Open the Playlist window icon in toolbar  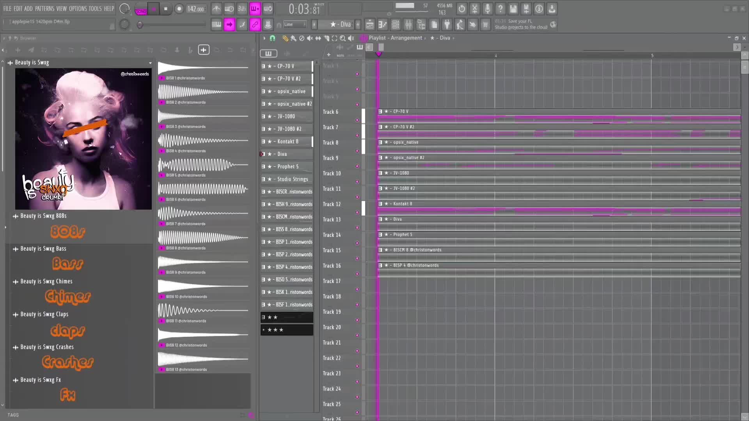click(369, 25)
